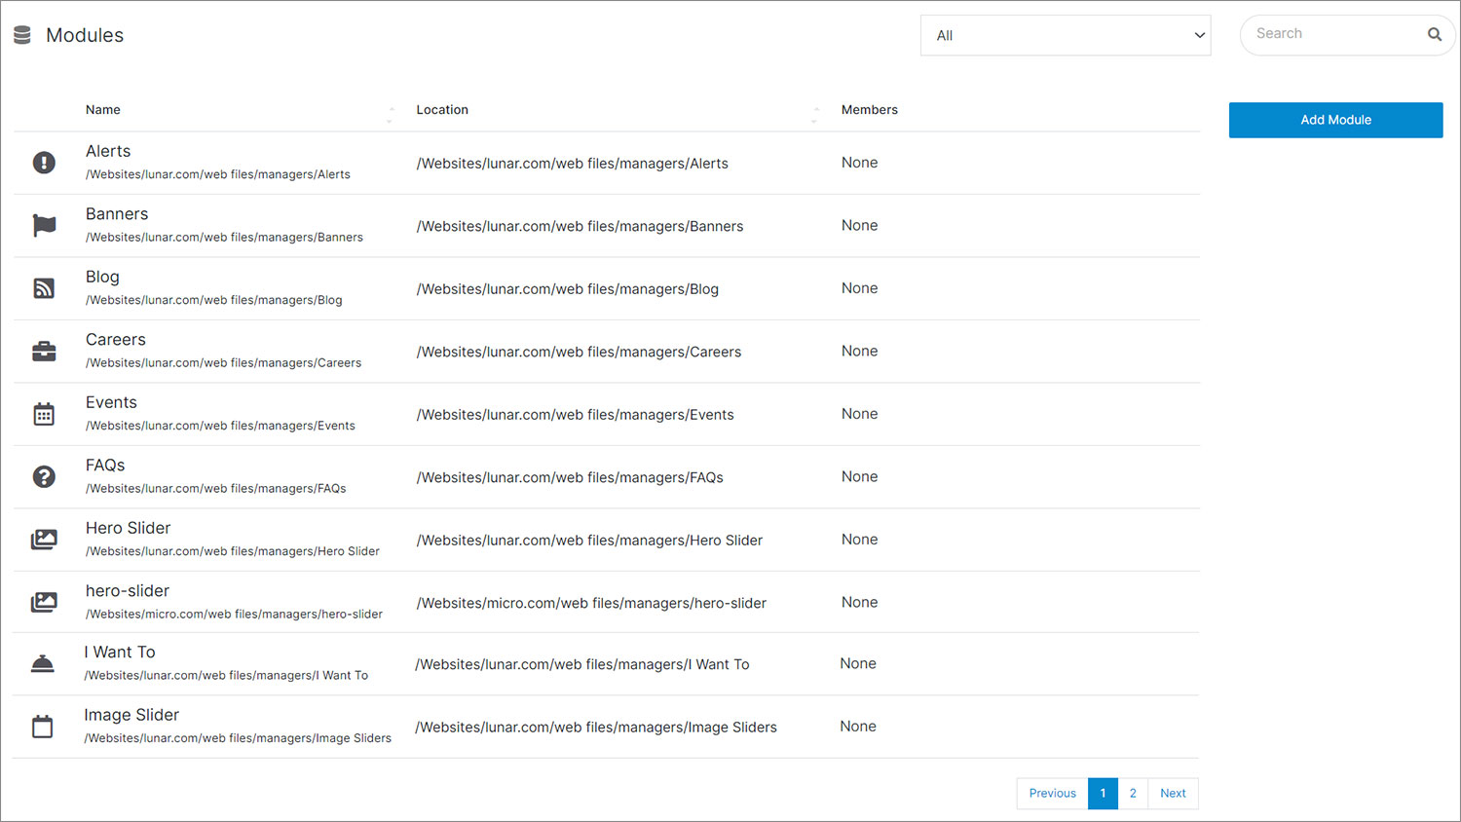This screenshot has width=1461, height=822.
Task: Select page 1 in pagination
Action: point(1103,794)
